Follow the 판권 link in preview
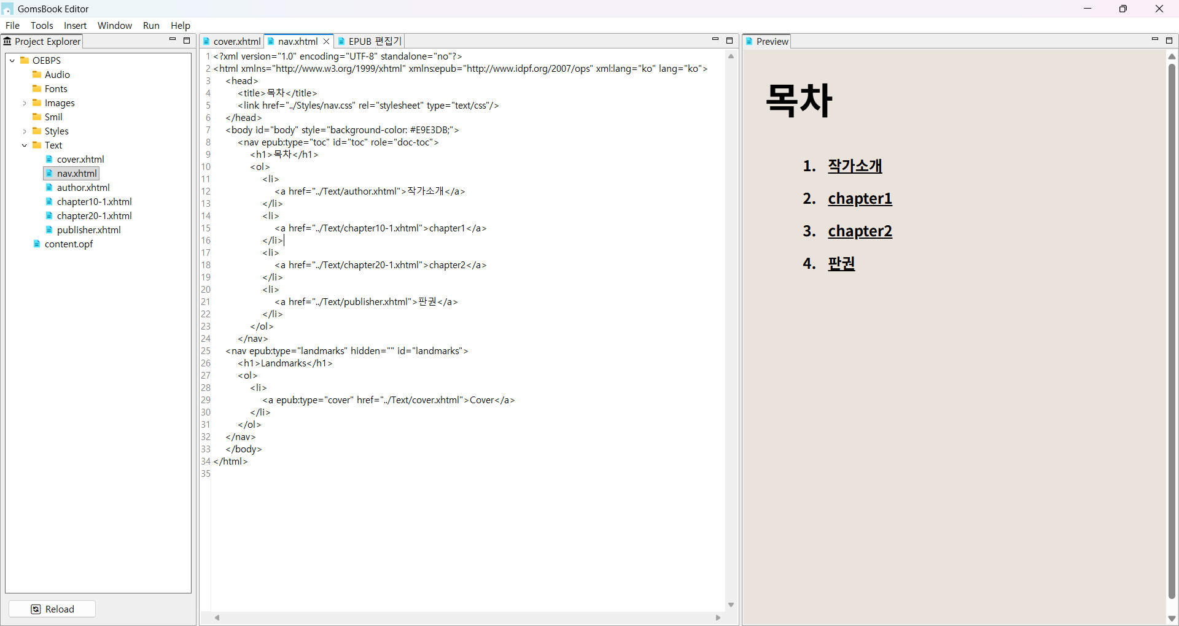The image size is (1179, 626). [x=841, y=263]
